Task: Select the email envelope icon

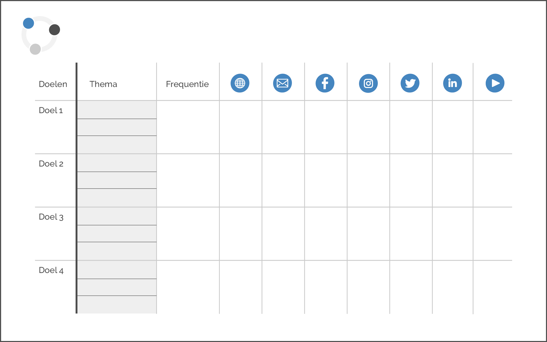Action: 282,83
